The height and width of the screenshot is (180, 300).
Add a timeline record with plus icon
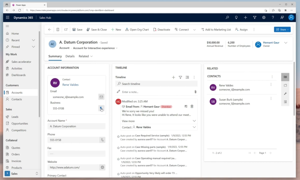click(173, 77)
